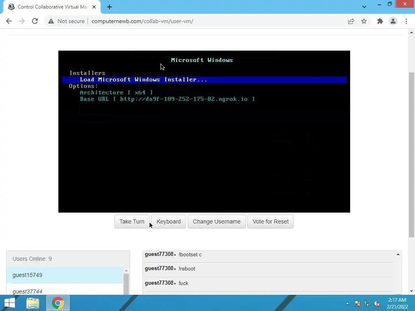Click the Not secure warning icon
This screenshot has width=415, height=311.
[x=51, y=21]
